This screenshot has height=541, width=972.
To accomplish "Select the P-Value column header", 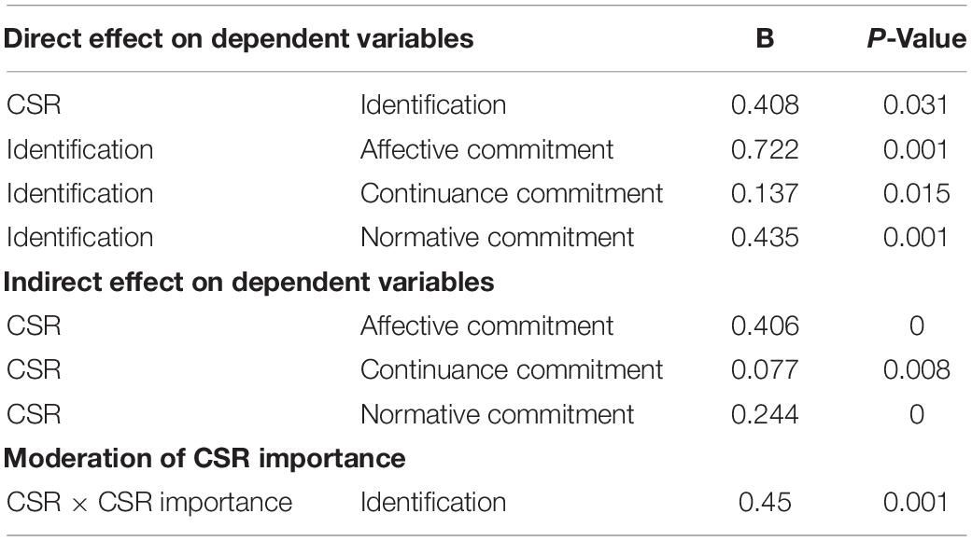I will tap(916, 38).
